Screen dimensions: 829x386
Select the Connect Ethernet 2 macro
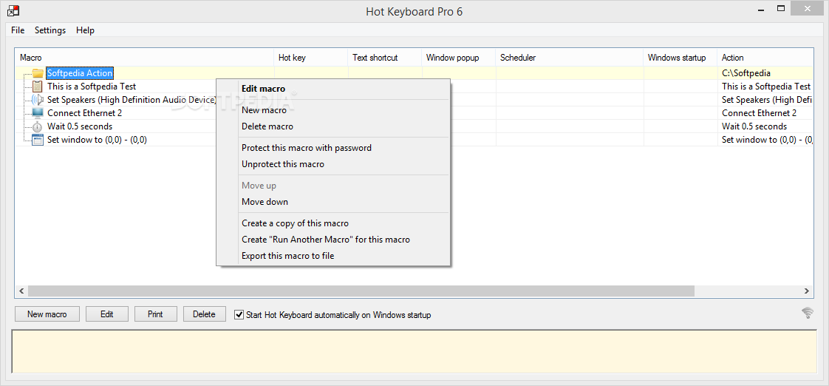(x=84, y=113)
